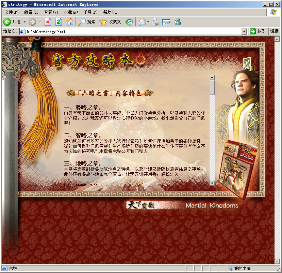The image size is (282, 273).
Task: Click the inner content scroll up arrow
Action: coord(212,77)
